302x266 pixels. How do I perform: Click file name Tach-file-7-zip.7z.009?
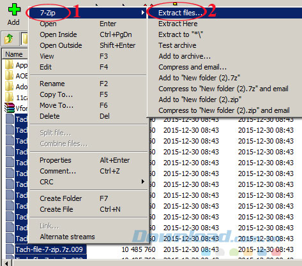coord(49,249)
